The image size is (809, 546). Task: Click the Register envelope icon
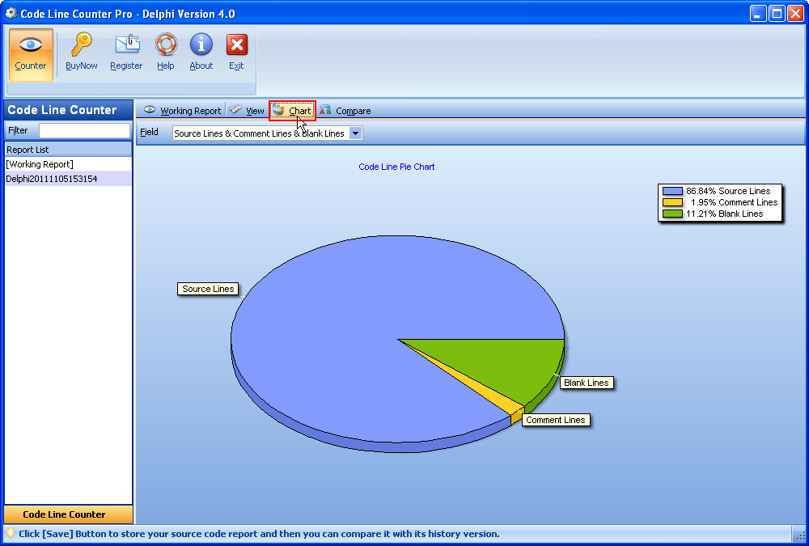(x=126, y=46)
